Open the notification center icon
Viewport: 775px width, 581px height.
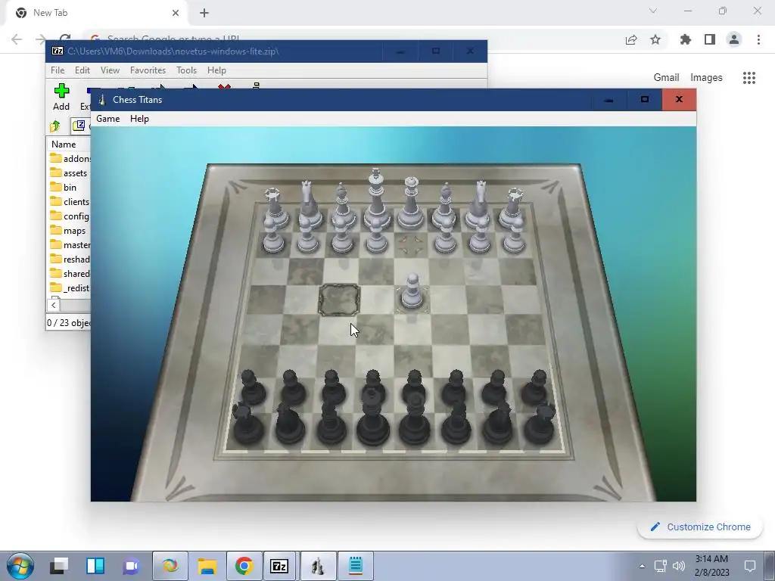click(750, 566)
